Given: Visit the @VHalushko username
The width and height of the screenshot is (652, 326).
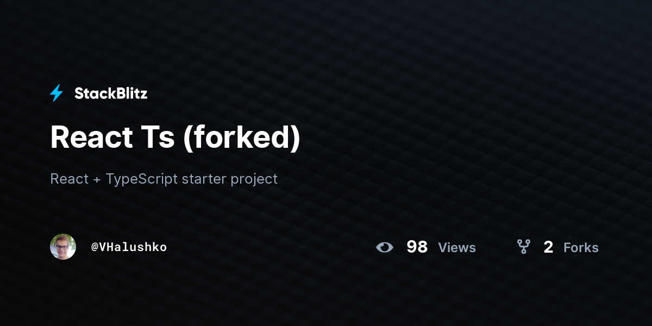Looking at the screenshot, I should 129,247.
